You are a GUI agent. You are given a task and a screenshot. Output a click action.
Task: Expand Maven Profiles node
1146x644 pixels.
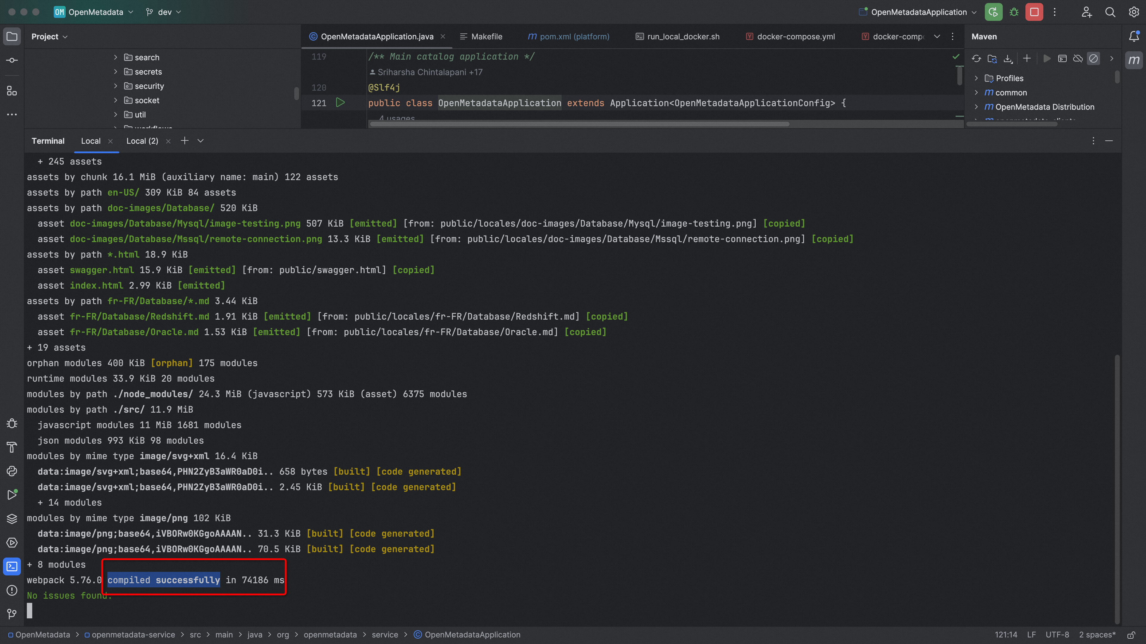(976, 78)
